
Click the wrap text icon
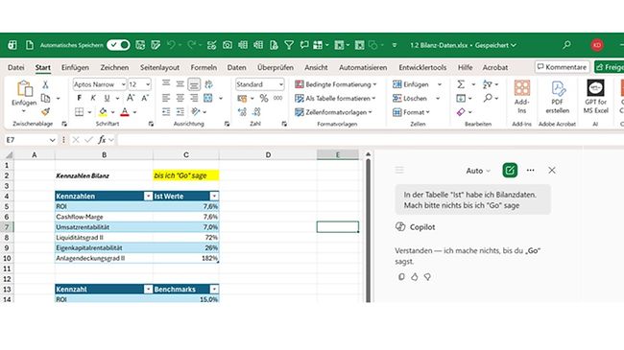coord(208,84)
